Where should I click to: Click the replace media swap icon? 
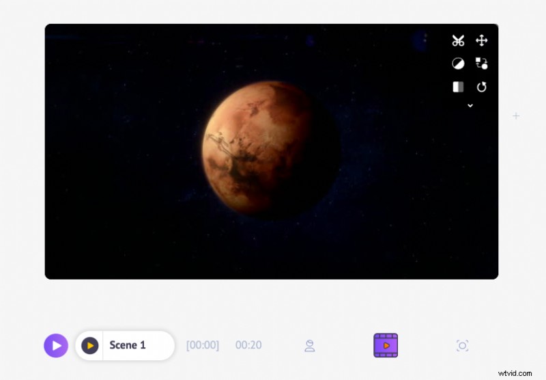482,64
